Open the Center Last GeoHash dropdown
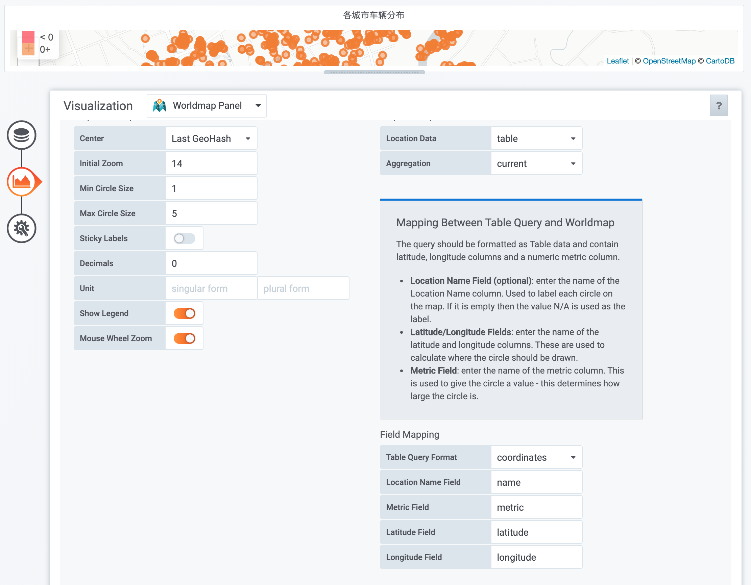Image resolution: width=751 pixels, height=585 pixels. pyautogui.click(x=211, y=138)
